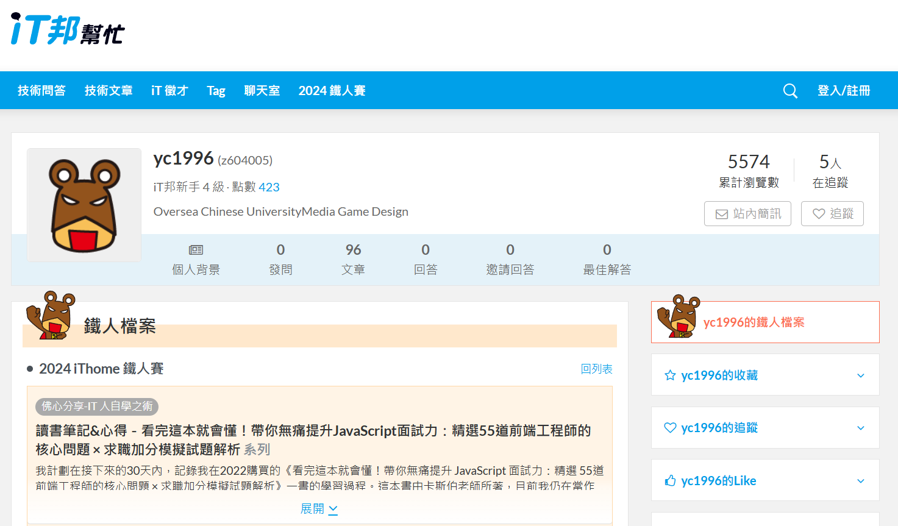This screenshot has height=526, width=898.
Task: Open yc1996的鐵人檔案 sidebar link
Action: 765,322
